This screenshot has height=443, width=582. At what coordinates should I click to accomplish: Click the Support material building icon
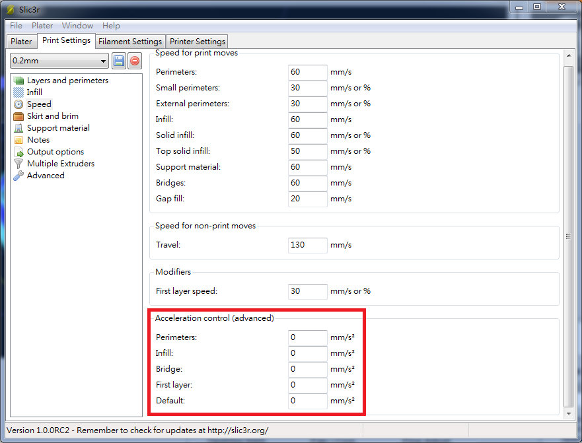[x=18, y=128]
